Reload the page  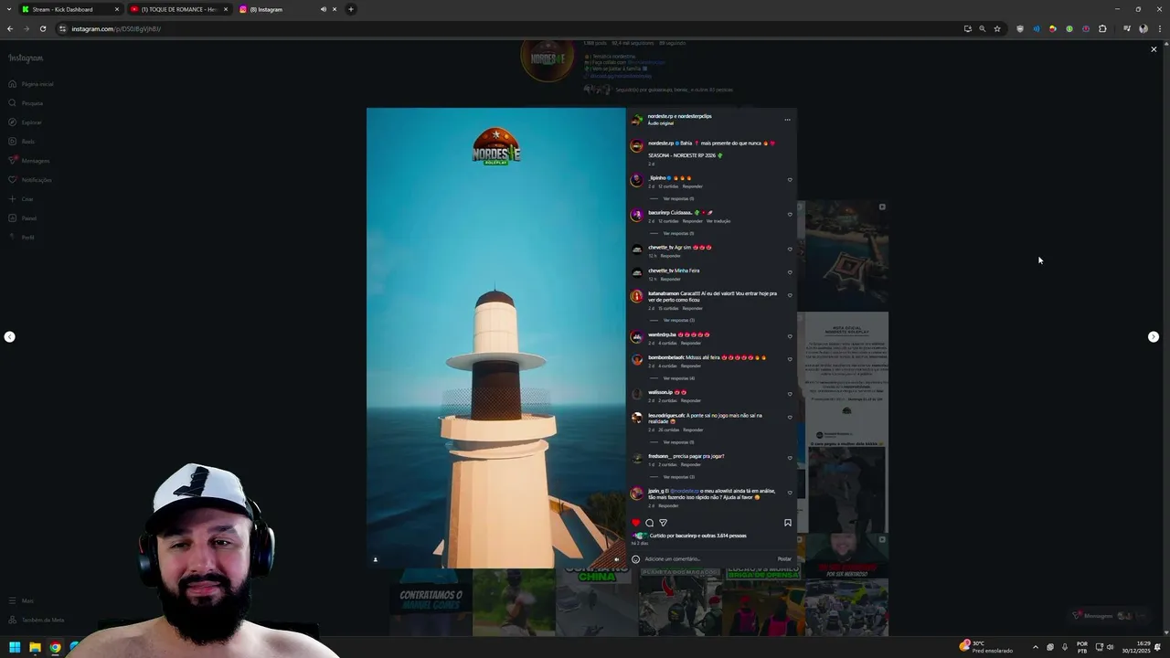click(42, 28)
